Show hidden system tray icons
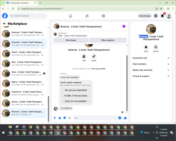Viewport: 176px width, 141px height. [153, 133]
